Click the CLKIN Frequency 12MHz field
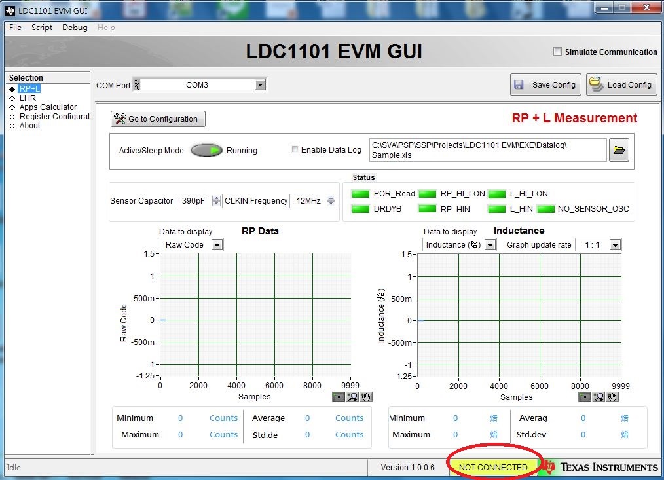The image size is (664, 480). click(308, 201)
